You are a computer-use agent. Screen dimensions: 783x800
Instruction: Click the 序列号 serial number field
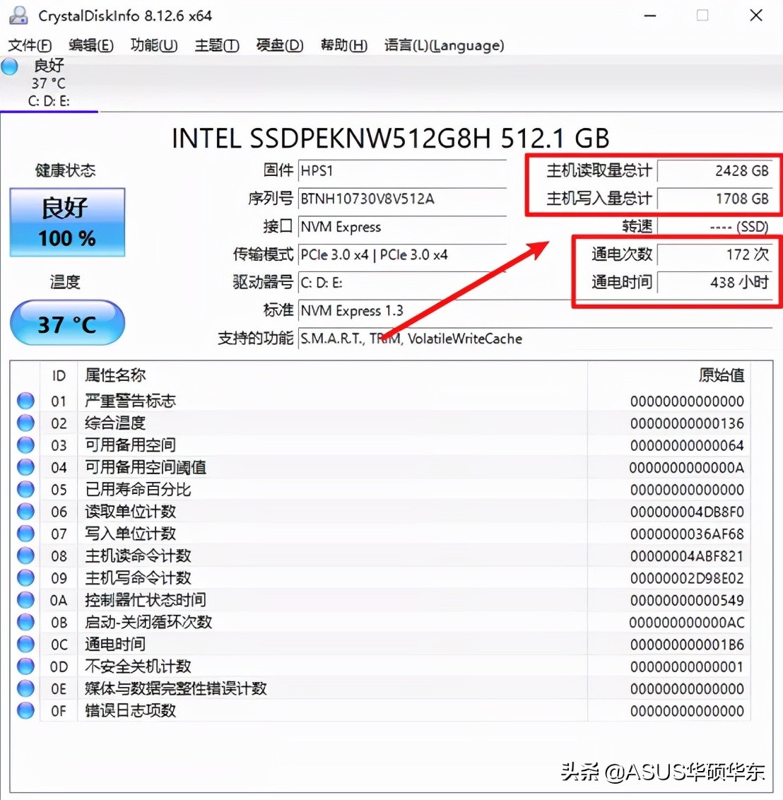(x=403, y=199)
